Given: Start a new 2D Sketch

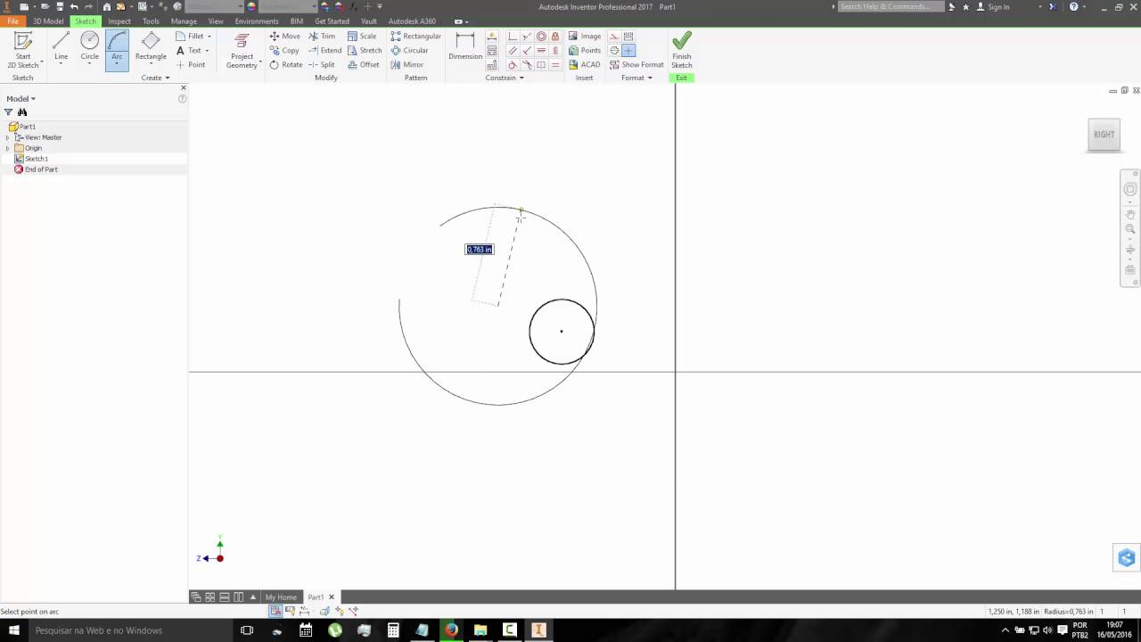Looking at the screenshot, I should [23, 51].
